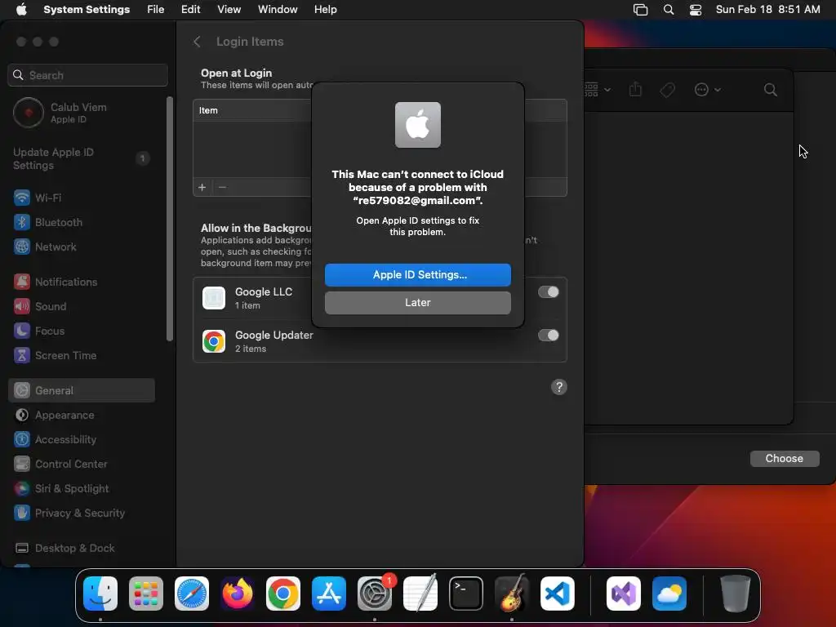This screenshot has width=836, height=627.
Task: Click the help question mark button
Action: pyautogui.click(x=558, y=387)
